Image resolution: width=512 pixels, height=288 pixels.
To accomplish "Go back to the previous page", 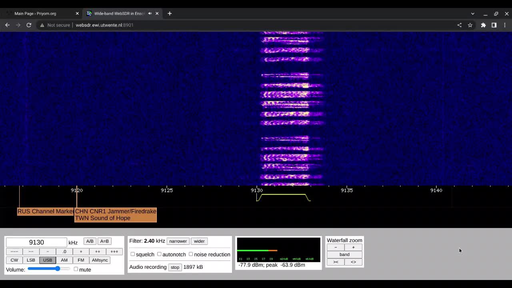I will (7, 25).
